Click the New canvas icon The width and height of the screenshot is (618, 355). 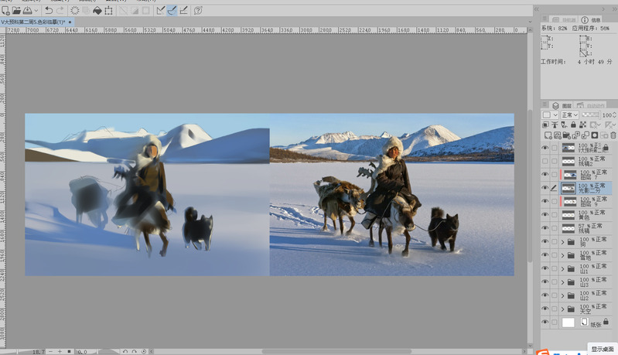pos(5,11)
